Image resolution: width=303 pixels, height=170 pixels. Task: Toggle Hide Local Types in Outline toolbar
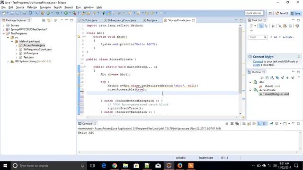(x=293, y=77)
